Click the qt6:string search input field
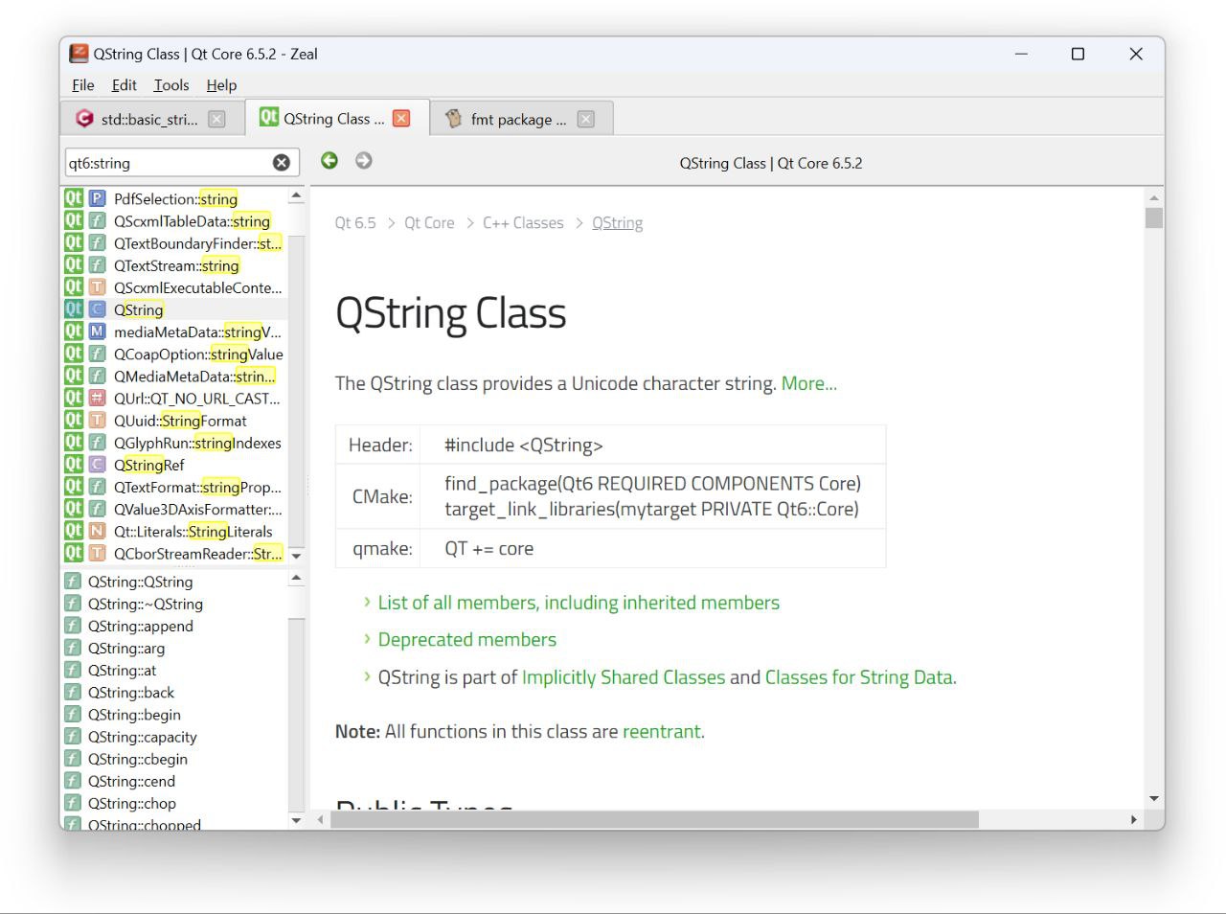The image size is (1226, 914). [x=168, y=163]
